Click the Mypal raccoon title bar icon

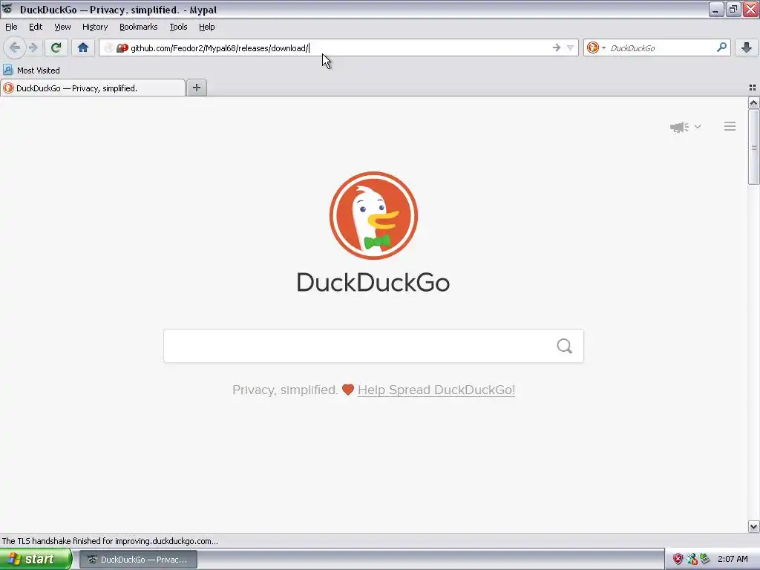[x=7, y=9]
